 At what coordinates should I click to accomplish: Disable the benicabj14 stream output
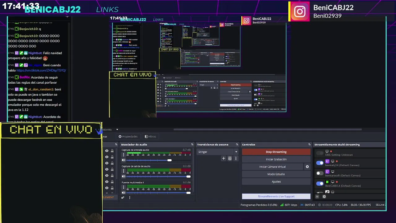point(320,163)
